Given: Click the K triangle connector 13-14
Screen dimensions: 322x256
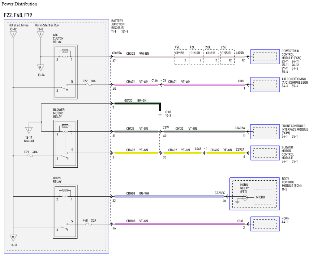Looking at the screenshot, I should pyautogui.click(x=41, y=67).
